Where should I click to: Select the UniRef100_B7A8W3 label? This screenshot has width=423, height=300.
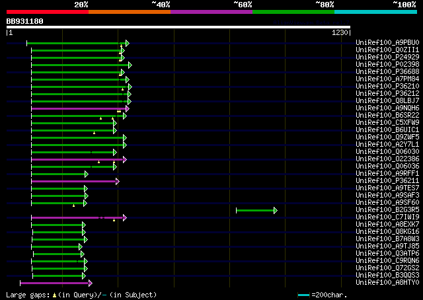coord(387,239)
